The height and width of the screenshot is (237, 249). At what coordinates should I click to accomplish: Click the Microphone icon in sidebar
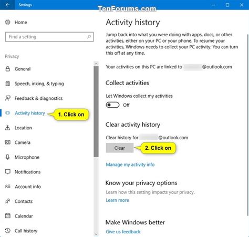pyautogui.click(x=7, y=157)
